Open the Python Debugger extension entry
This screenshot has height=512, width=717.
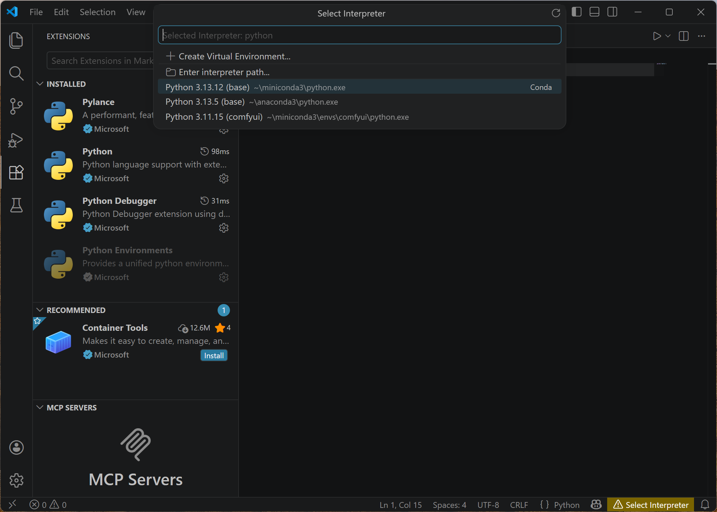pos(136,214)
